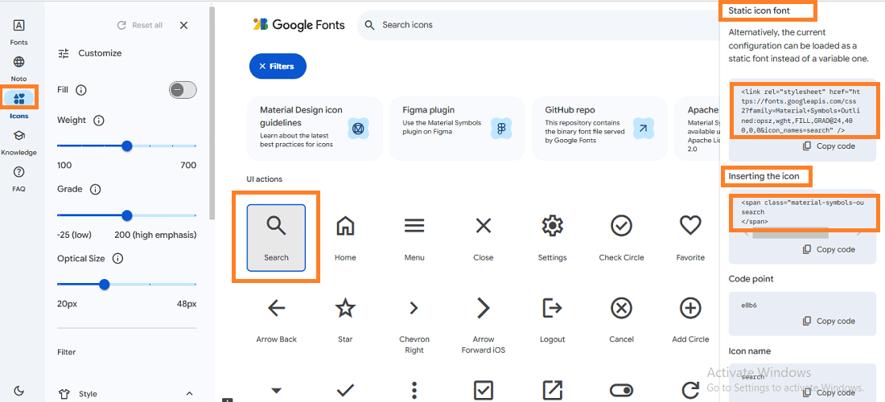Select the Check Circle icon tile

click(621, 237)
